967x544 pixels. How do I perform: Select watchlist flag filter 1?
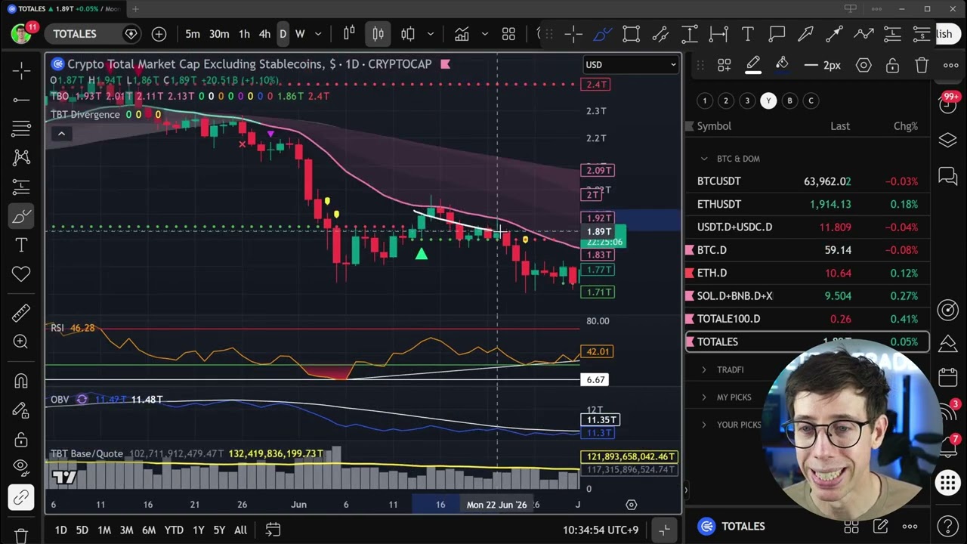click(x=705, y=100)
